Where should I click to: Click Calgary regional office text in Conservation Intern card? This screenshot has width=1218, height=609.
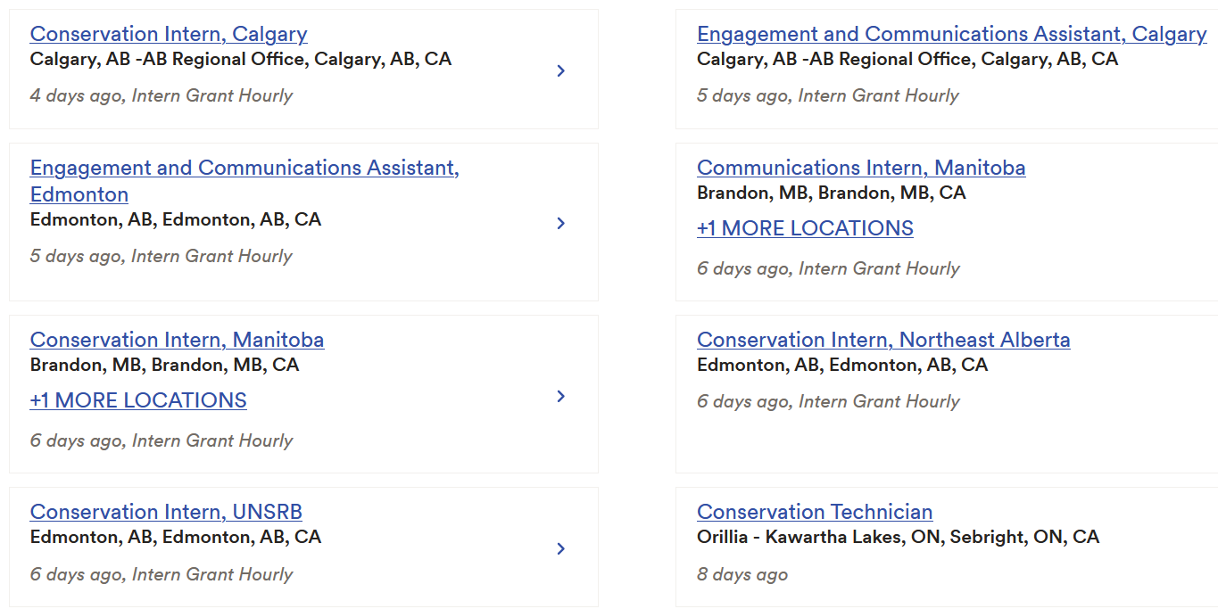click(241, 59)
